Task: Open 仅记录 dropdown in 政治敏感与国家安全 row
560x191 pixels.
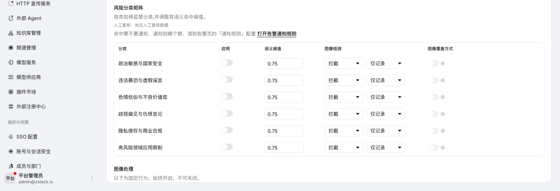Action: click(x=386, y=63)
